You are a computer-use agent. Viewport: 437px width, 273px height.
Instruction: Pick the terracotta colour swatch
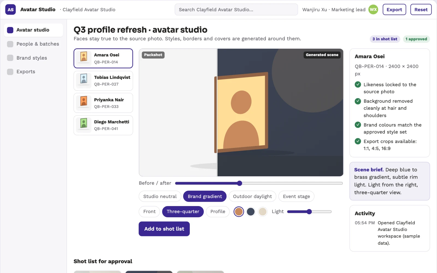pos(239,212)
